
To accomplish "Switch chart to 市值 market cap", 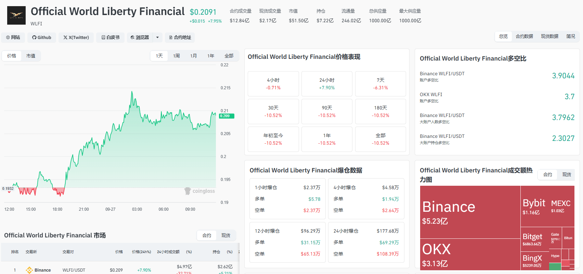I will [31, 56].
